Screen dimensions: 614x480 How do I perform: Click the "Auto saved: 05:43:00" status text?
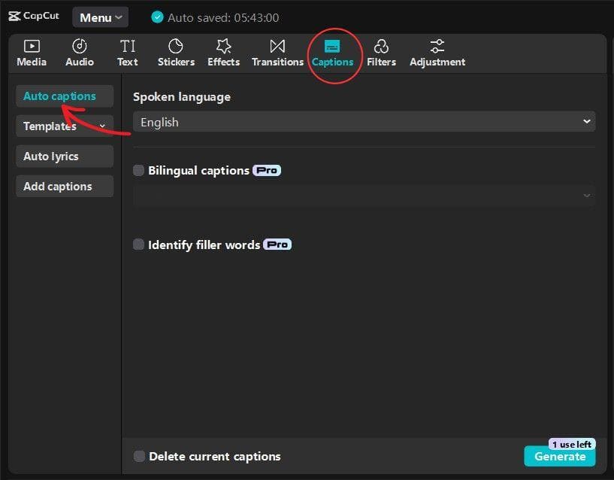[223, 17]
